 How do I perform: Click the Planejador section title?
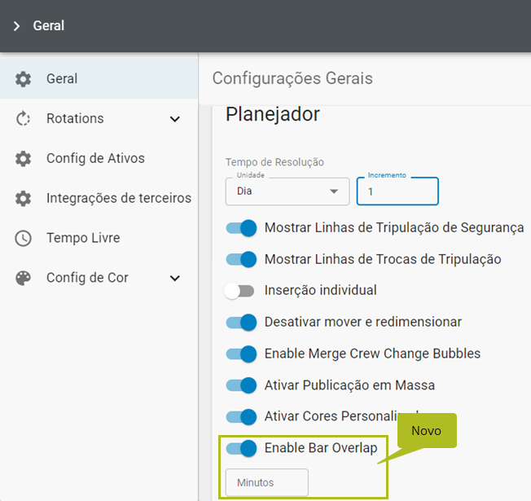273,114
